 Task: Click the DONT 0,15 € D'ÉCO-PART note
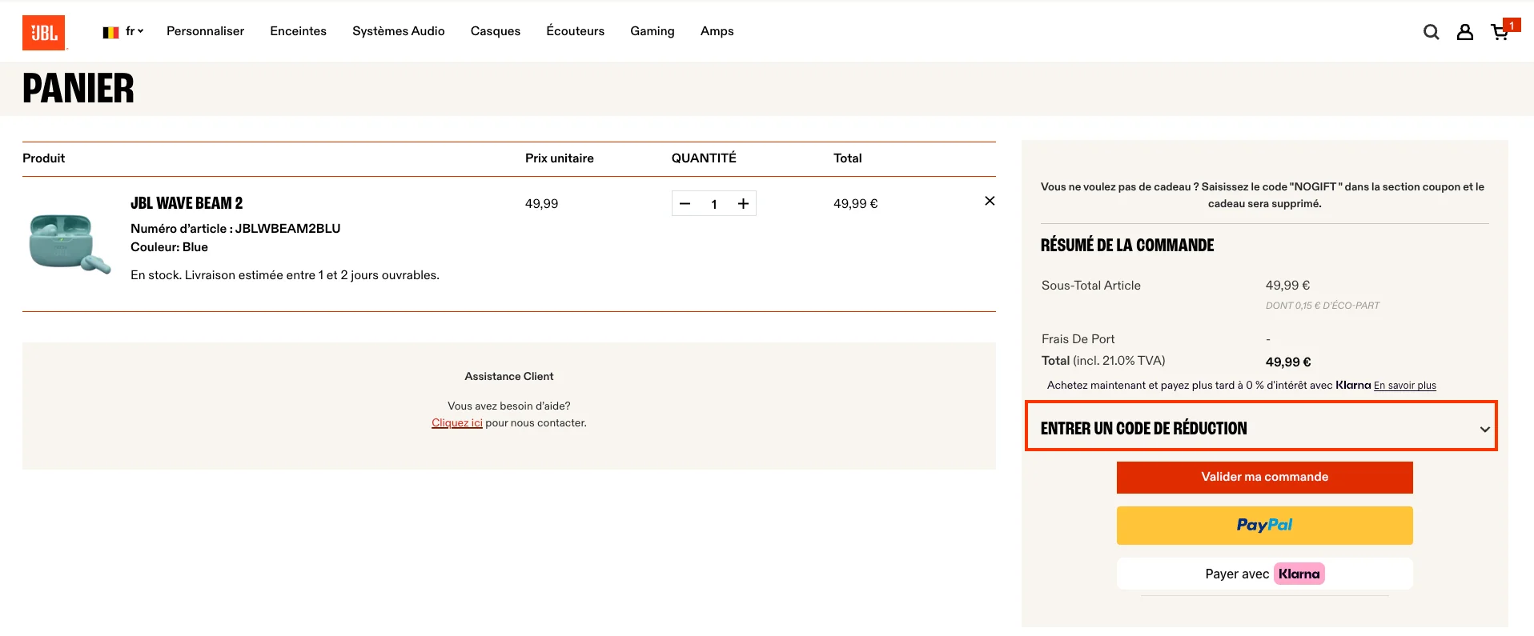pyautogui.click(x=1322, y=306)
